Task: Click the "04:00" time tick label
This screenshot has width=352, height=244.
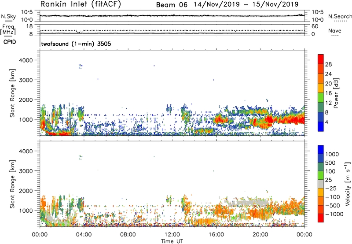Action: tap(84, 235)
